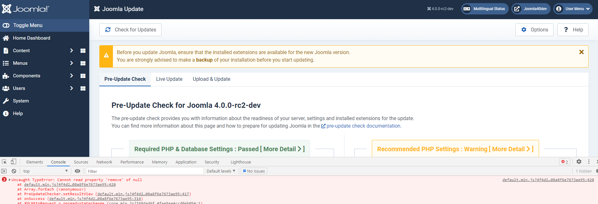Viewport: 598px width, 204px height.
Task: Expand the Uncaught TypeError message triangle
Action: pyautogui.click(x=9, y=180)
